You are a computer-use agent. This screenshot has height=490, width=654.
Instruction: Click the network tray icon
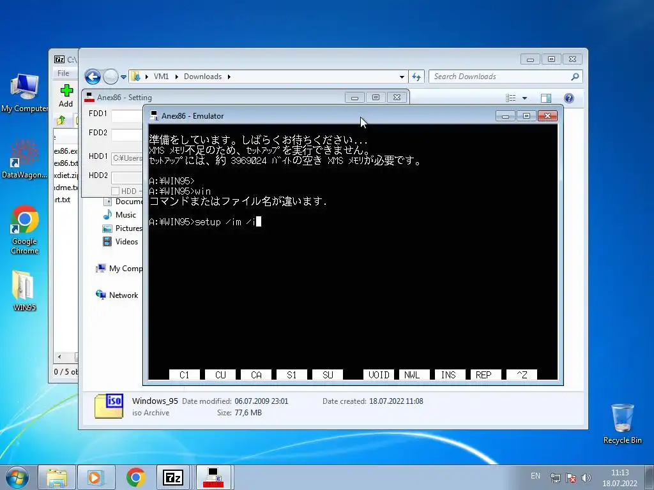(555, 478)
